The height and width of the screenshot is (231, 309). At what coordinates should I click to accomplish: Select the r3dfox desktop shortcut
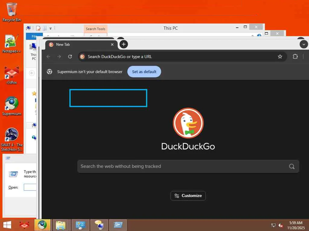(x=12, y=75)
